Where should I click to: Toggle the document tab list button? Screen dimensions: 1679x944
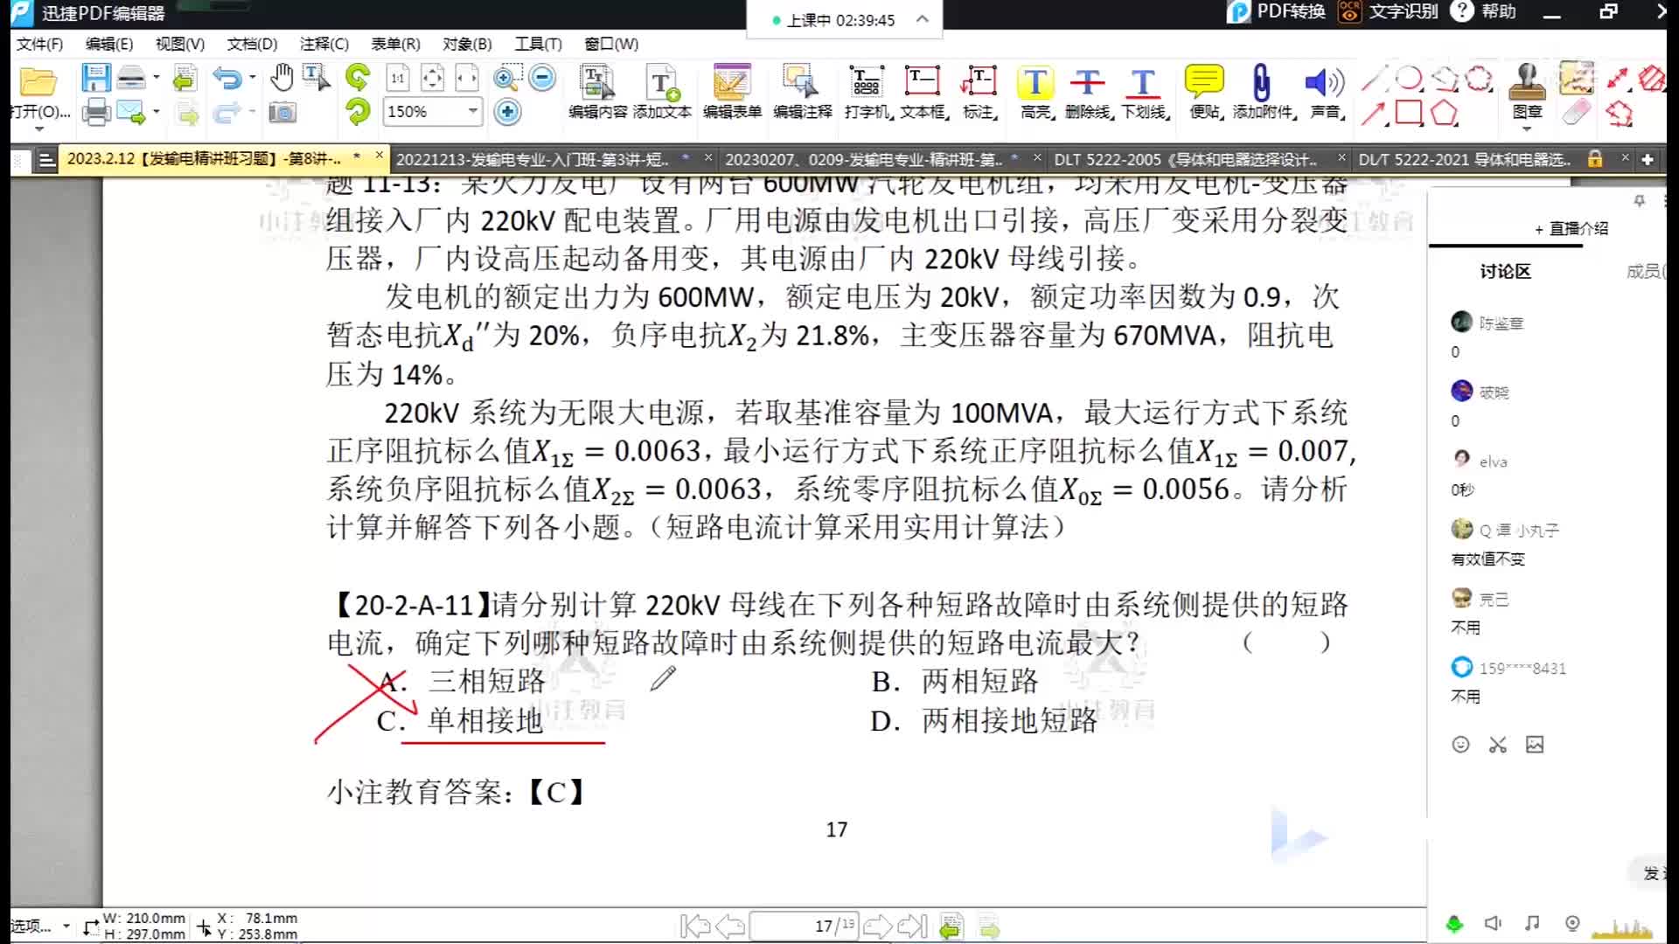(47, 159)
